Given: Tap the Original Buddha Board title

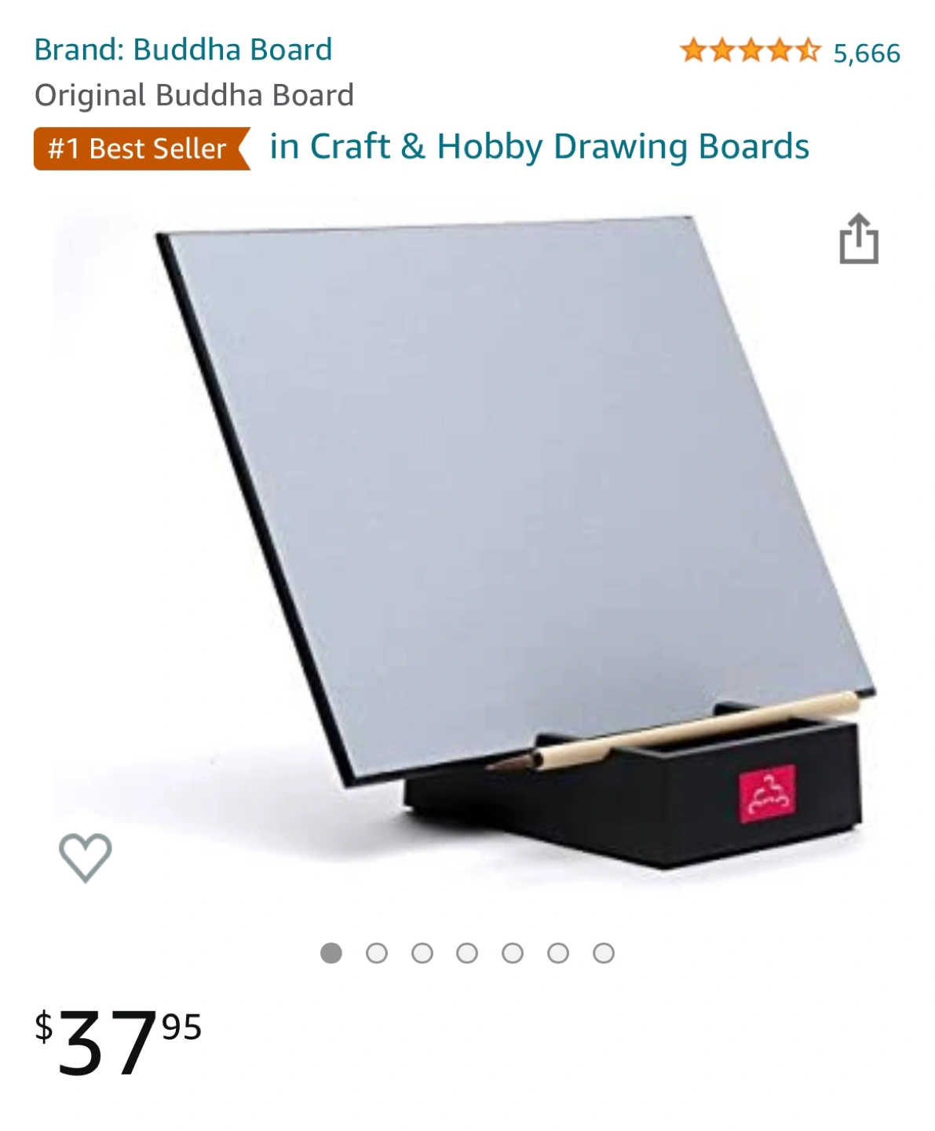Looking at the screenshot, I should 194,95.
